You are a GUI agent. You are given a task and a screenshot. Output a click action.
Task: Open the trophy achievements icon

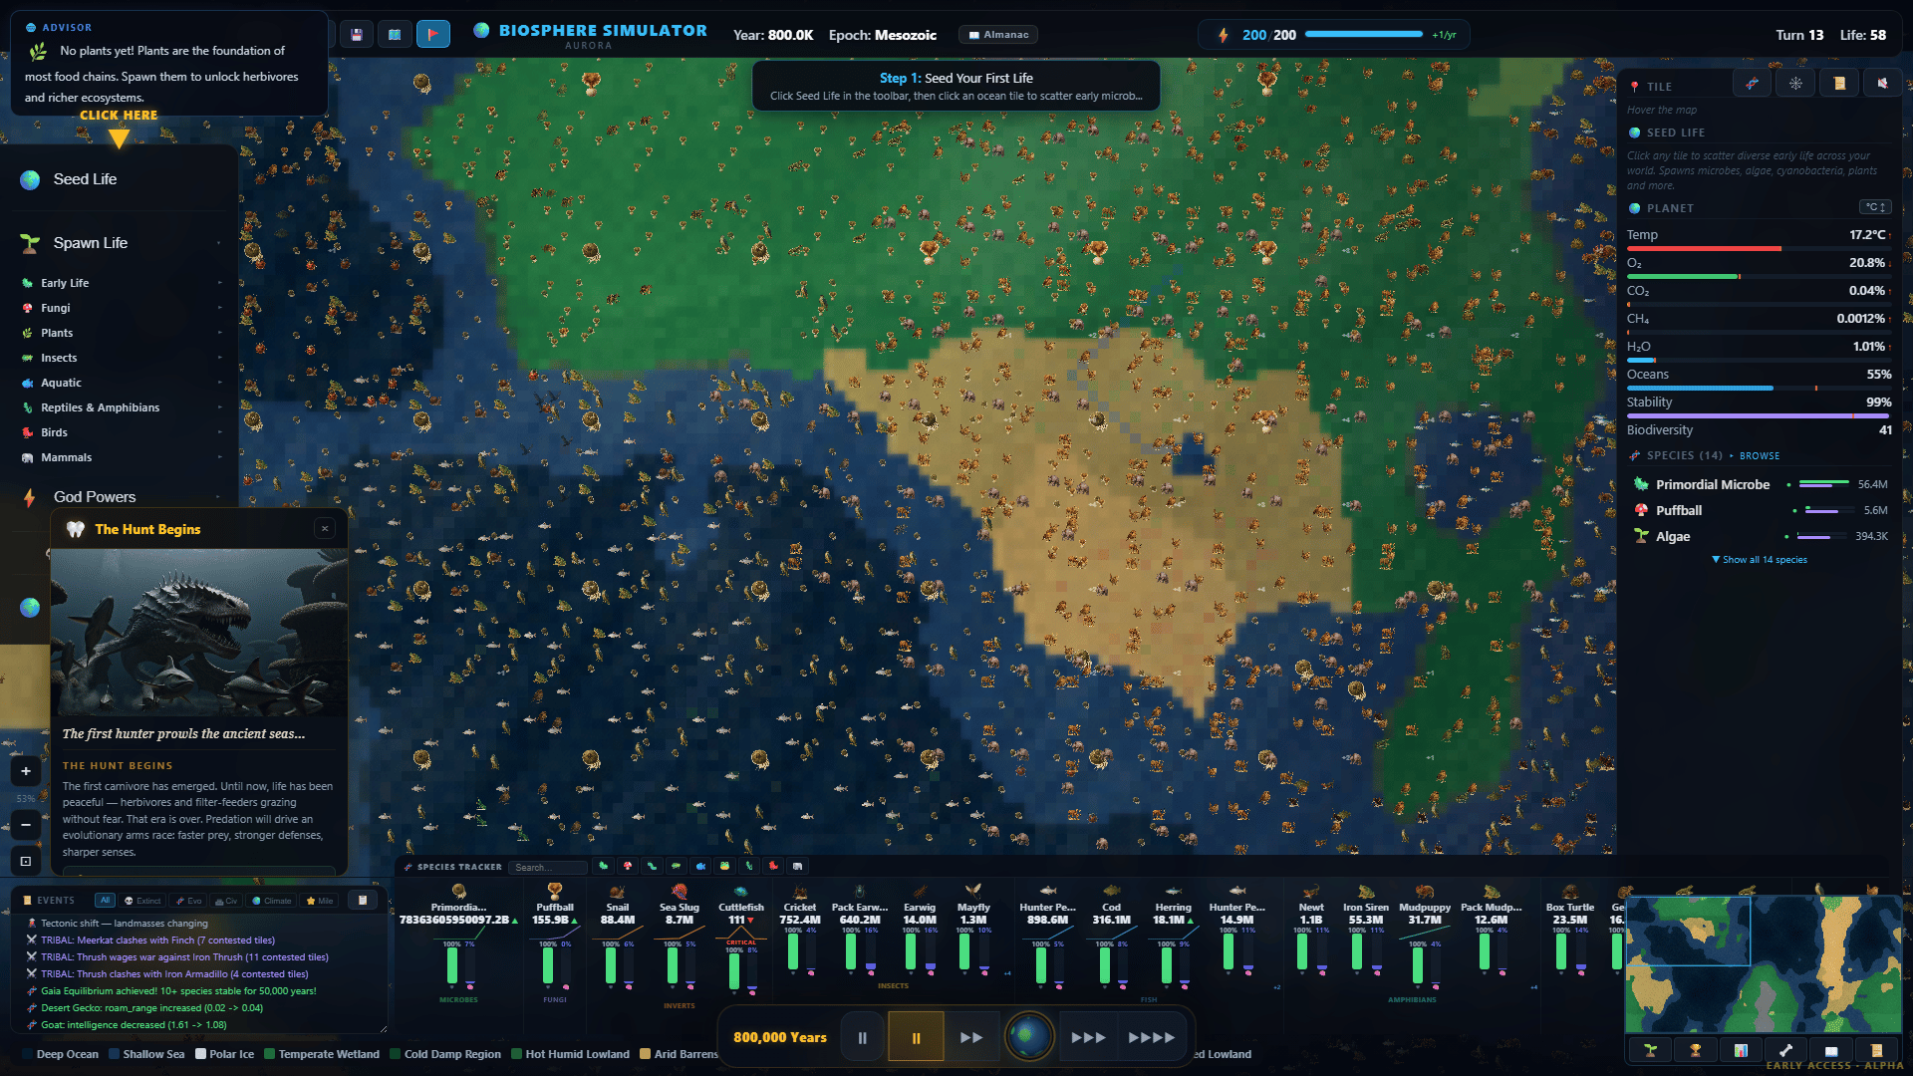tap(1695, 1050)
